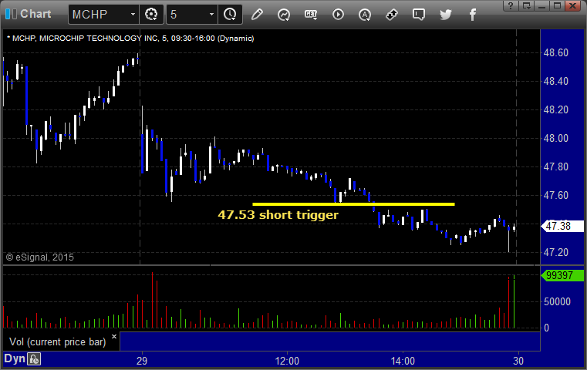Click the help question mark button

(x=511, y=5)
